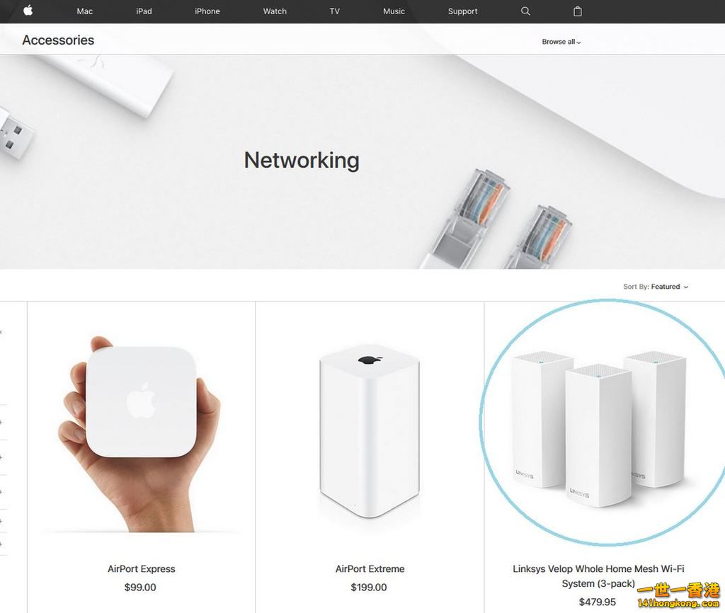
Task: Open the Sort By Featured dropdown
Action: click(x=656, y=287)
